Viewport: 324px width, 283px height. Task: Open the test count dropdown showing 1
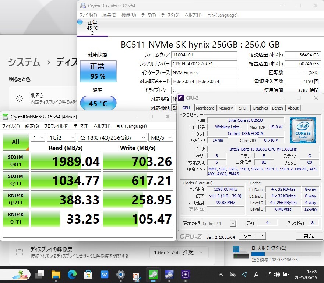[38, 138]
